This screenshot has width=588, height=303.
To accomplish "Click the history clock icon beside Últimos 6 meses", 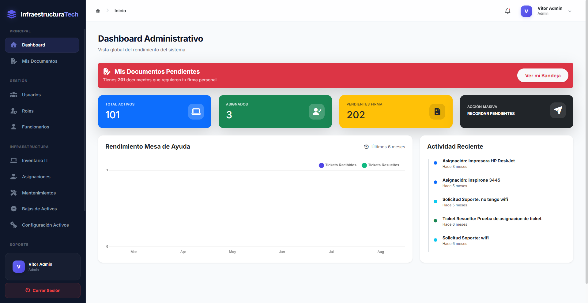I will coord(366,147).
